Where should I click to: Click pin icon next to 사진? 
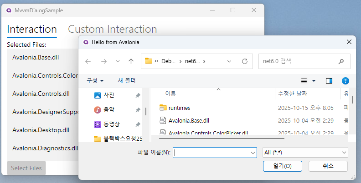click(x=138, y=95)
